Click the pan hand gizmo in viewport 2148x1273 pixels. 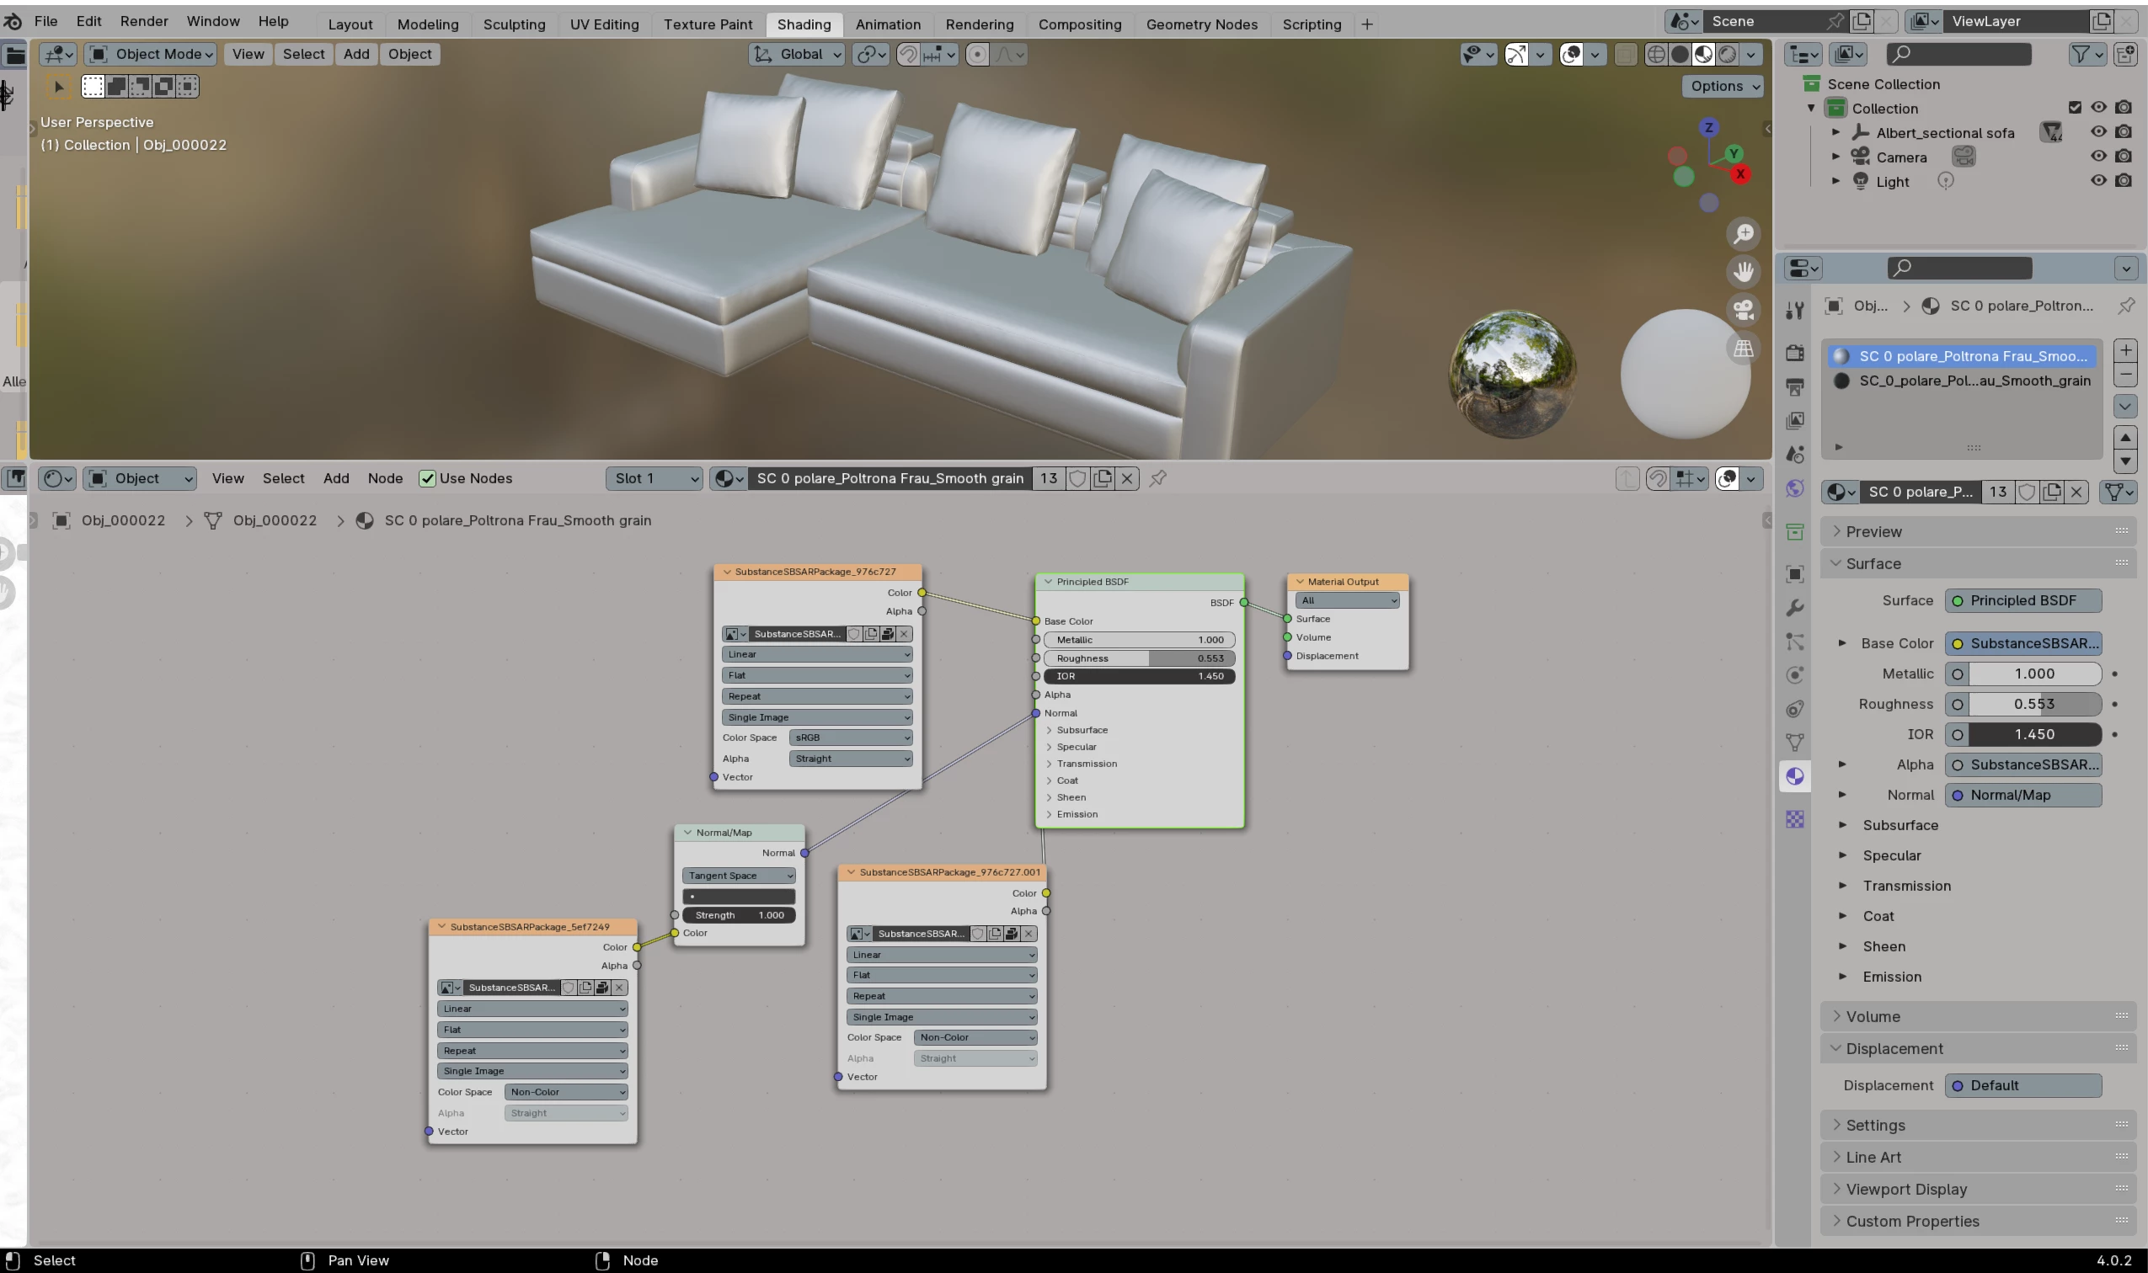tap(1743, 272)
